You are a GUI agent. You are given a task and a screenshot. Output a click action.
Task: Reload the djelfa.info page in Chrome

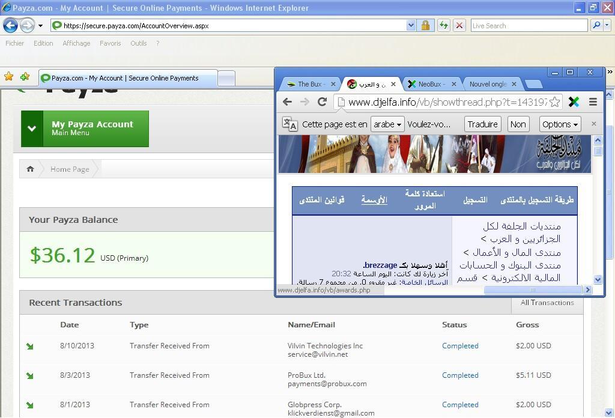point(322,102)
